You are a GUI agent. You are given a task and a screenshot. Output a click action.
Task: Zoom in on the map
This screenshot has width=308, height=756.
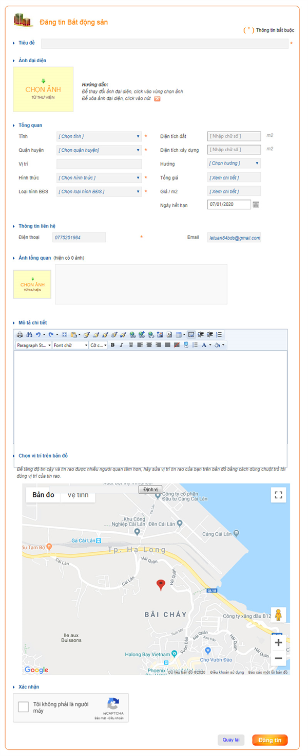click(x=278, y=642)
